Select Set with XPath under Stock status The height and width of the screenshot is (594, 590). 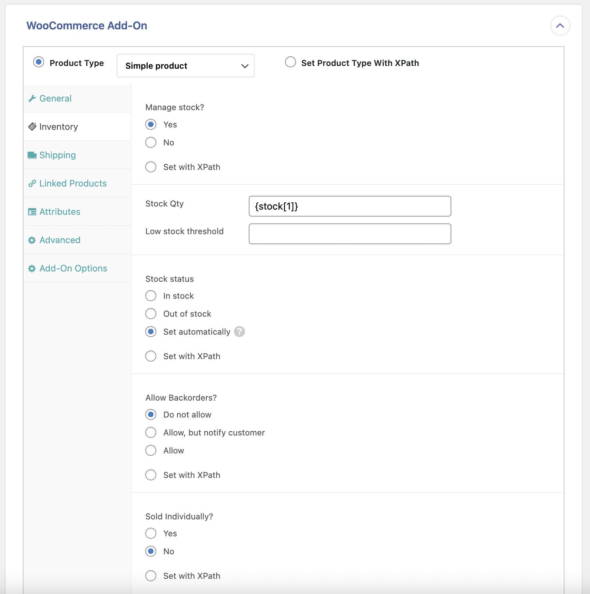coord(151,356)
